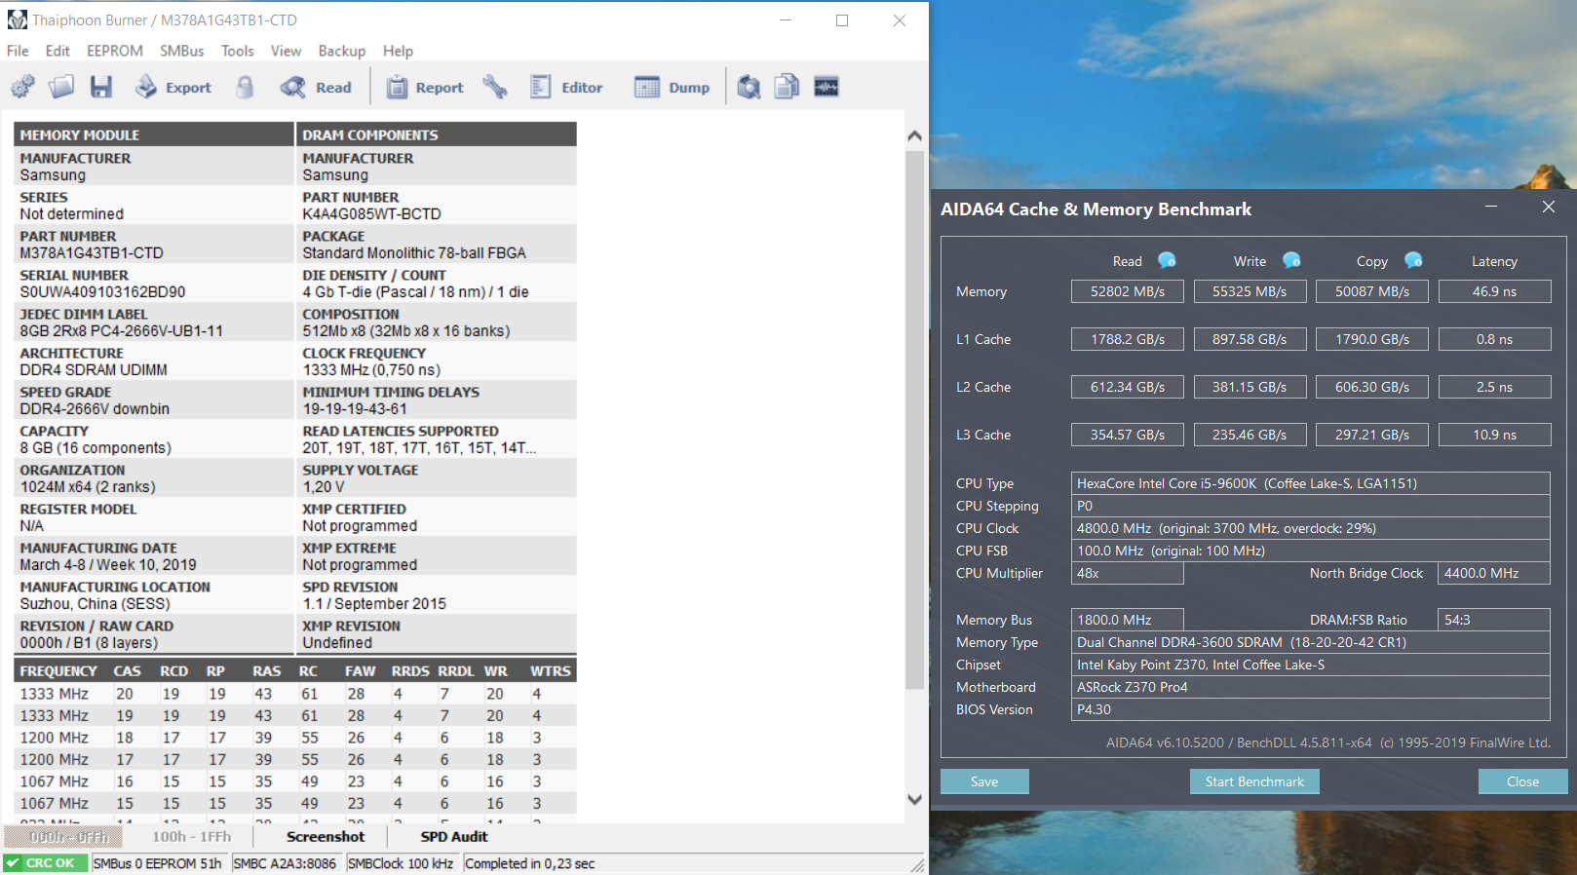1577x875 pixels.
Task: Click Save in AIDA64 benchmark window
Action: [x=984, y=781]
